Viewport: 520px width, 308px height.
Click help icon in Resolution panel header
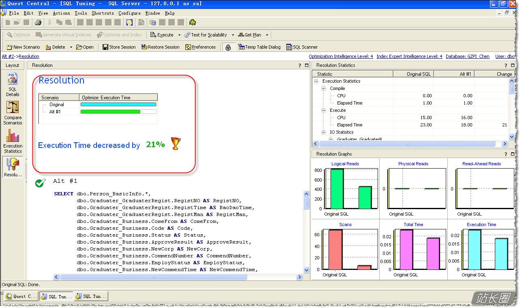(x=300, y=65)
